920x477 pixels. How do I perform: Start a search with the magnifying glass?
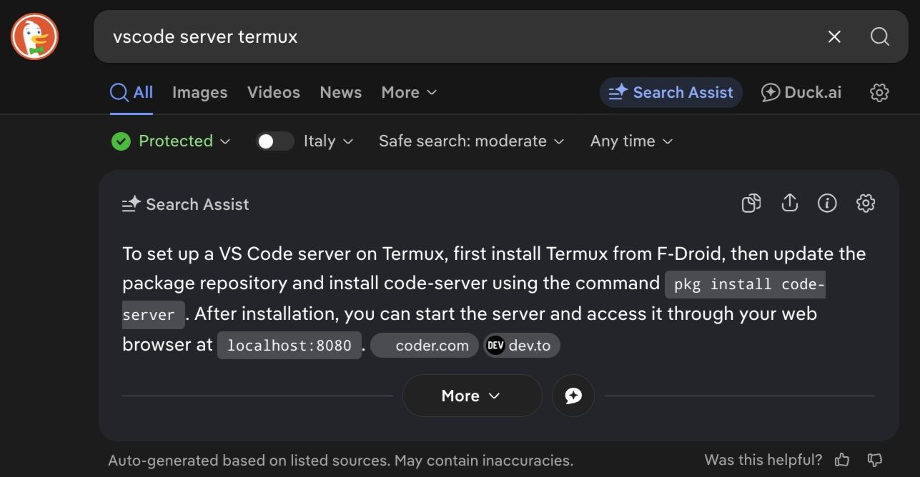click(x=879, y=36)
